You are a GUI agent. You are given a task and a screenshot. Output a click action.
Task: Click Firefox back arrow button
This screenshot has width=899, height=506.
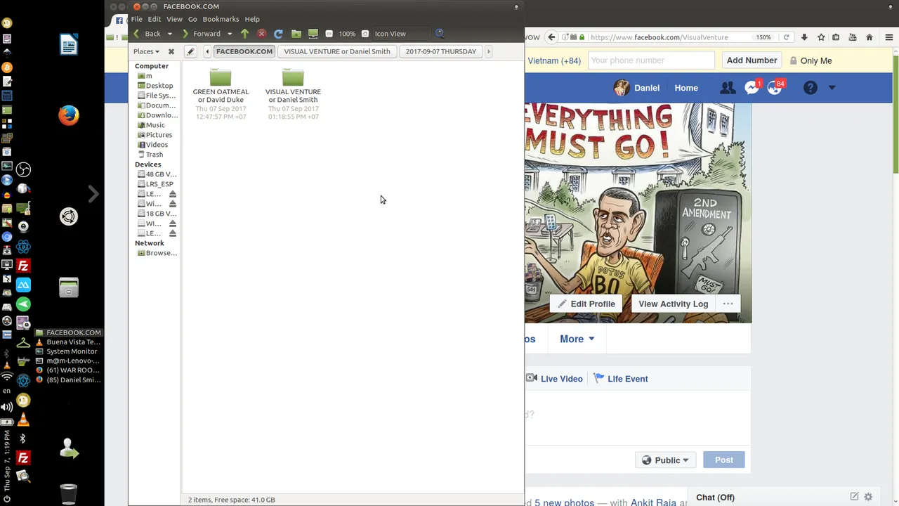[x=552, y=37]
